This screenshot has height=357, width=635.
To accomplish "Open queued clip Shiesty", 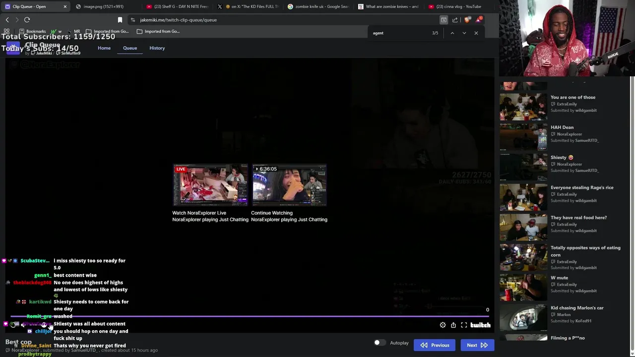I will pyautogui.click(x=562, y=157).
